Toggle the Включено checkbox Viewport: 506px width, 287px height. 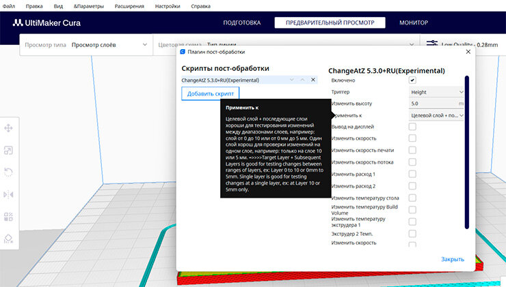coord(412,80)
